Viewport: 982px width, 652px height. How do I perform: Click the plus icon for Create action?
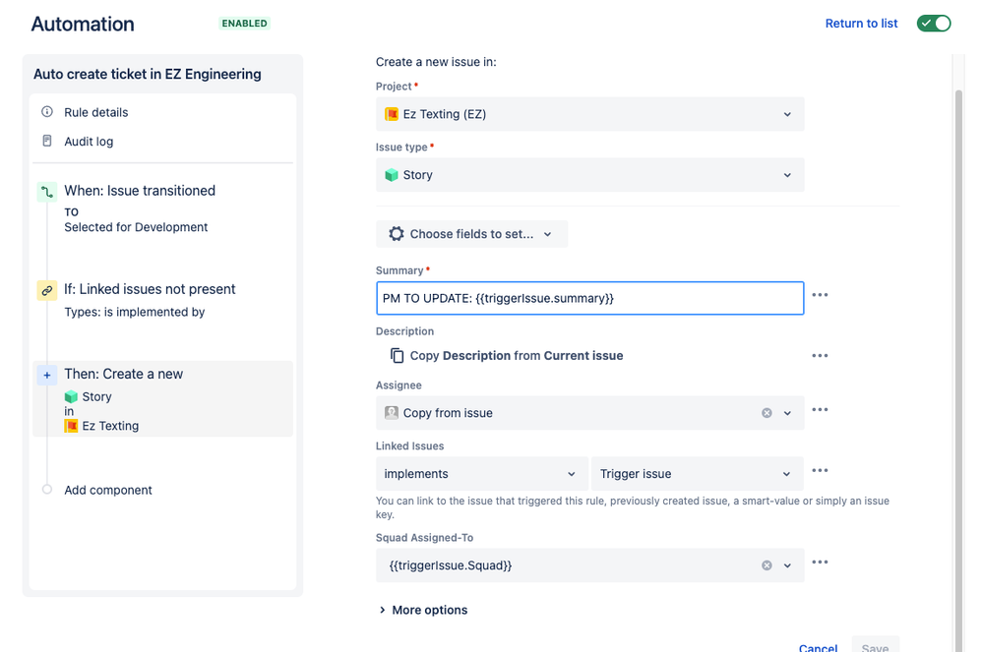pyautogui.click(x=47, y=375)
